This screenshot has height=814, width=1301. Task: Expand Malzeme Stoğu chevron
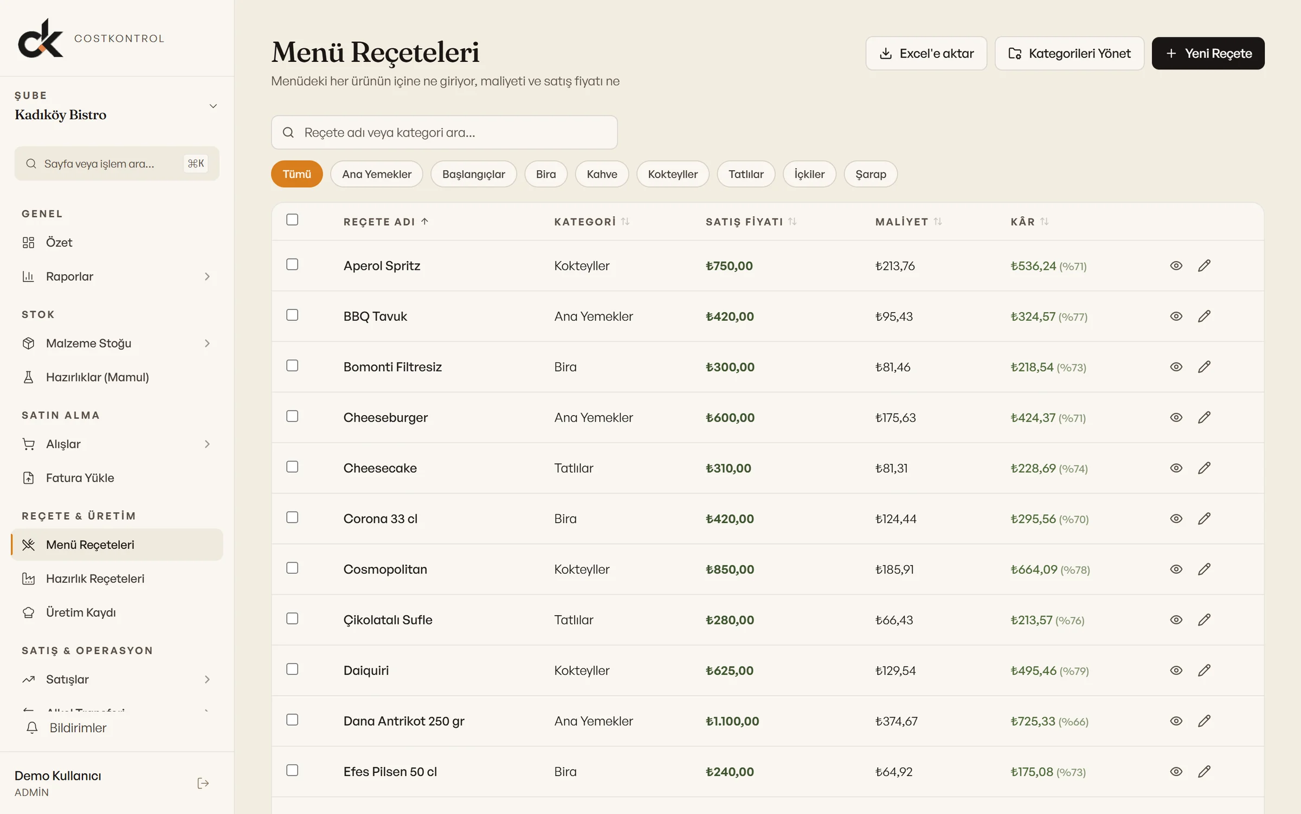(x=207, y=343)
